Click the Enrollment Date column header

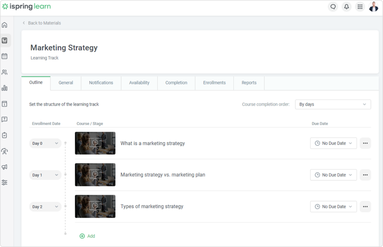click(46, 124)
